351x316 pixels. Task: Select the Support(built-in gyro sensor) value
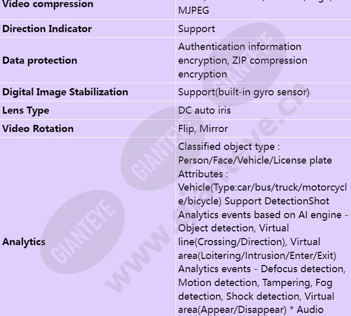click(244, 92)
